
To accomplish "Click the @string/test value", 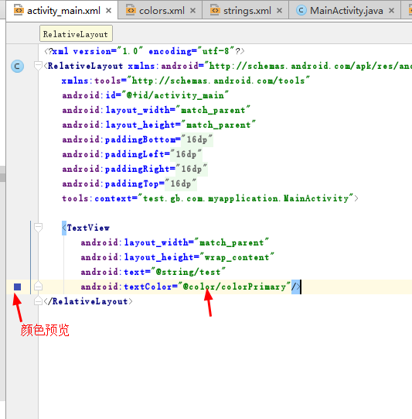I will click(189, 272).
